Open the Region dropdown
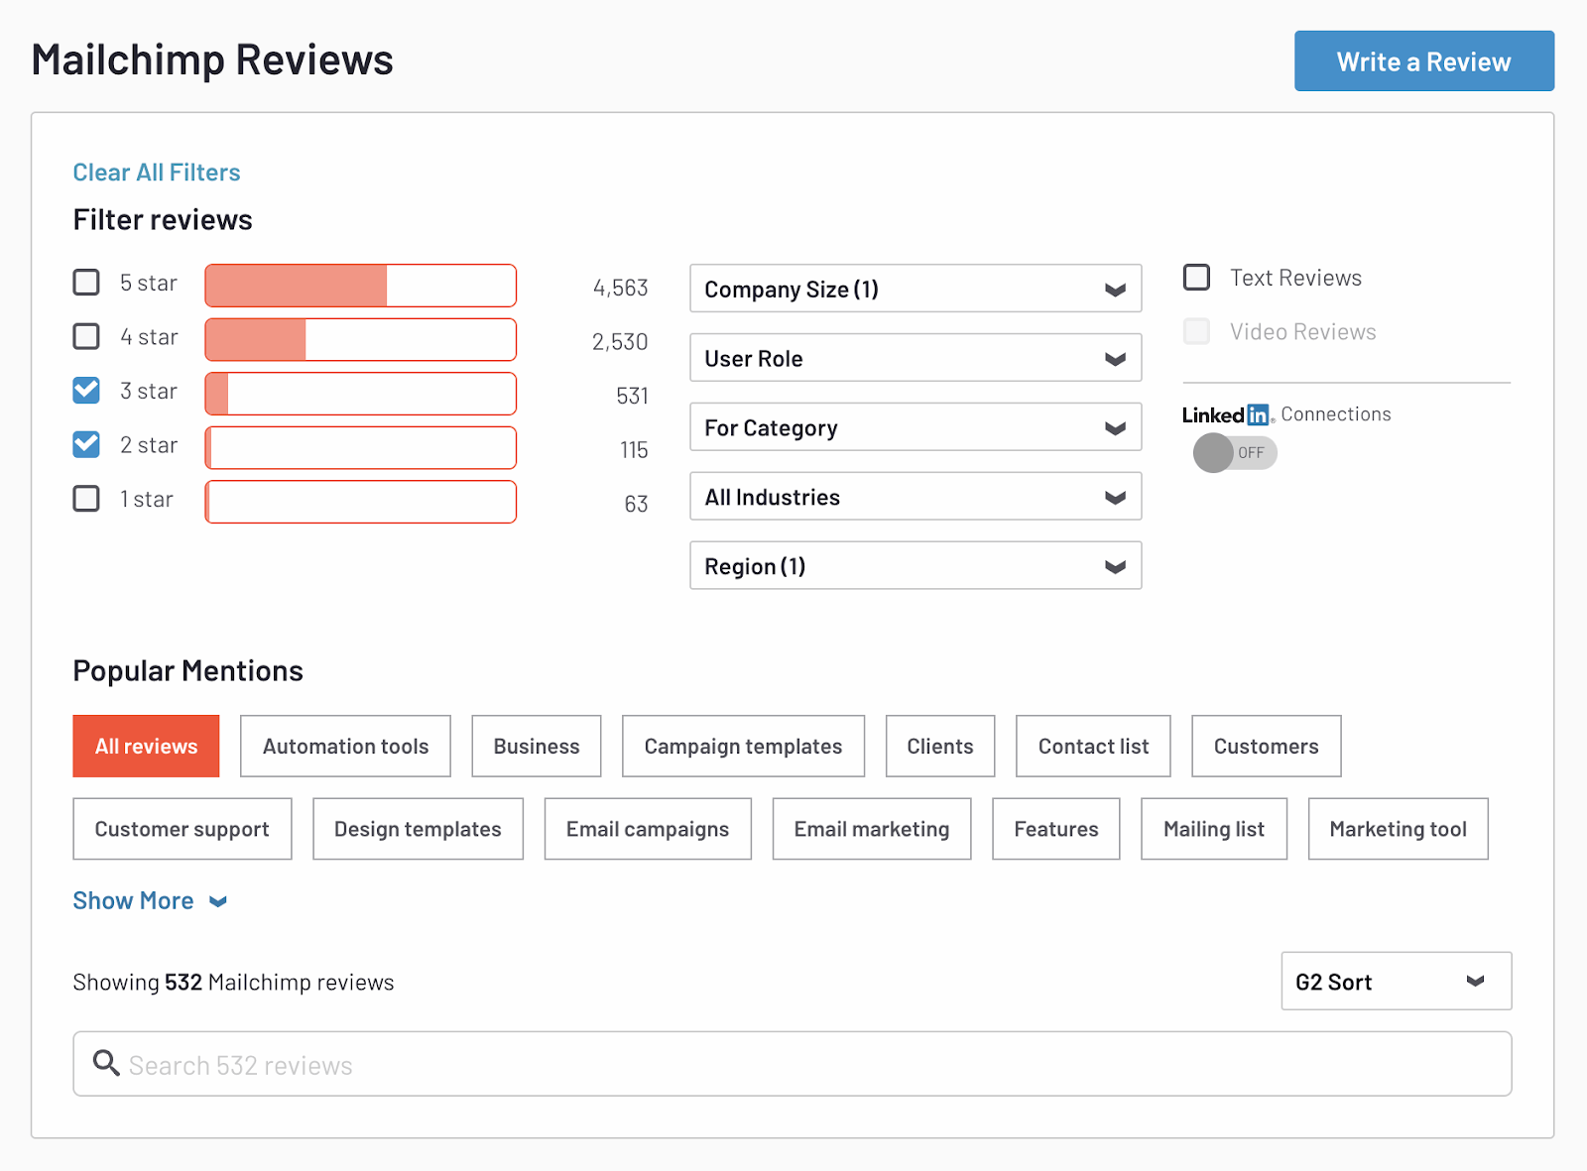 (x=915, y=566)
